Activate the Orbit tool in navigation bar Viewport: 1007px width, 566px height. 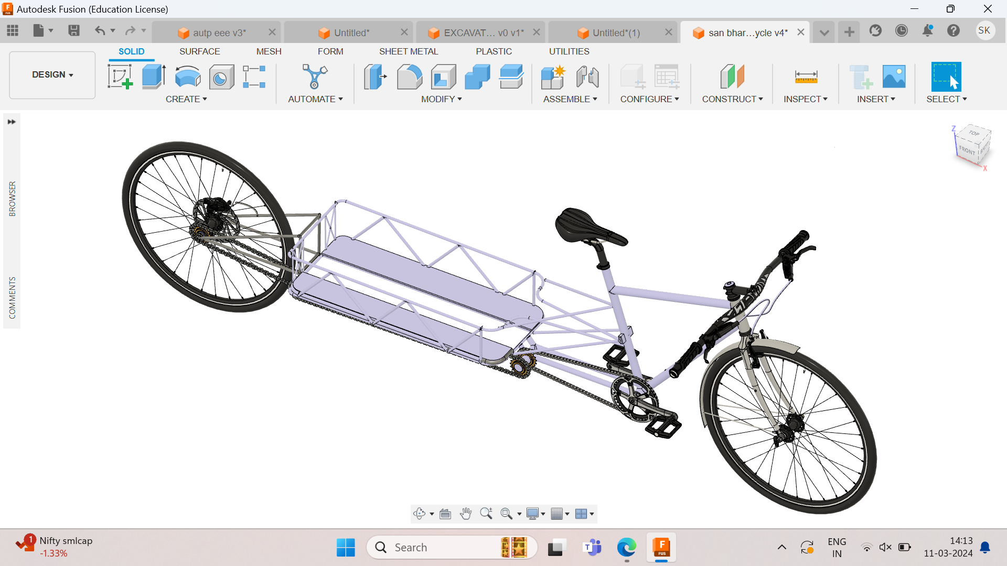point(420,514)
